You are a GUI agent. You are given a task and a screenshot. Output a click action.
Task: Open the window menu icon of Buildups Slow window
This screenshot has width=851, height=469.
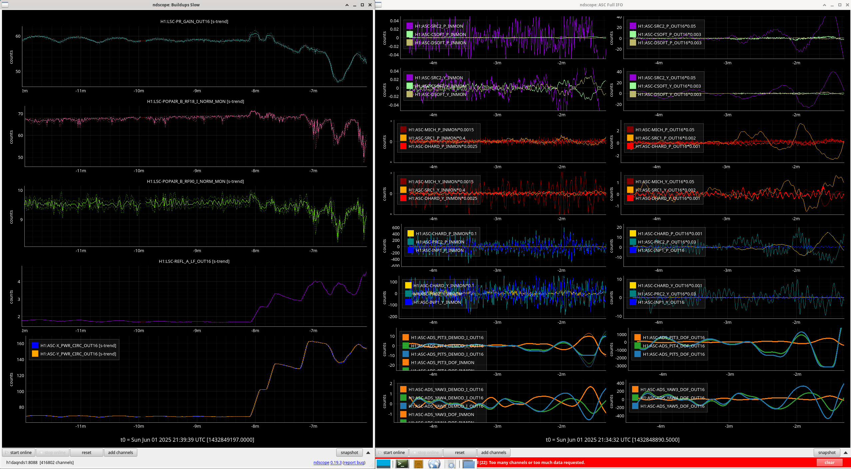click(5, 5)
